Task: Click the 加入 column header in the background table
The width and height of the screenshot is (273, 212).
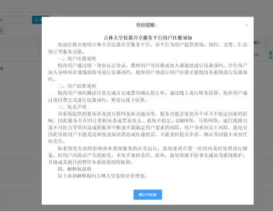Action: pos(257,42)
